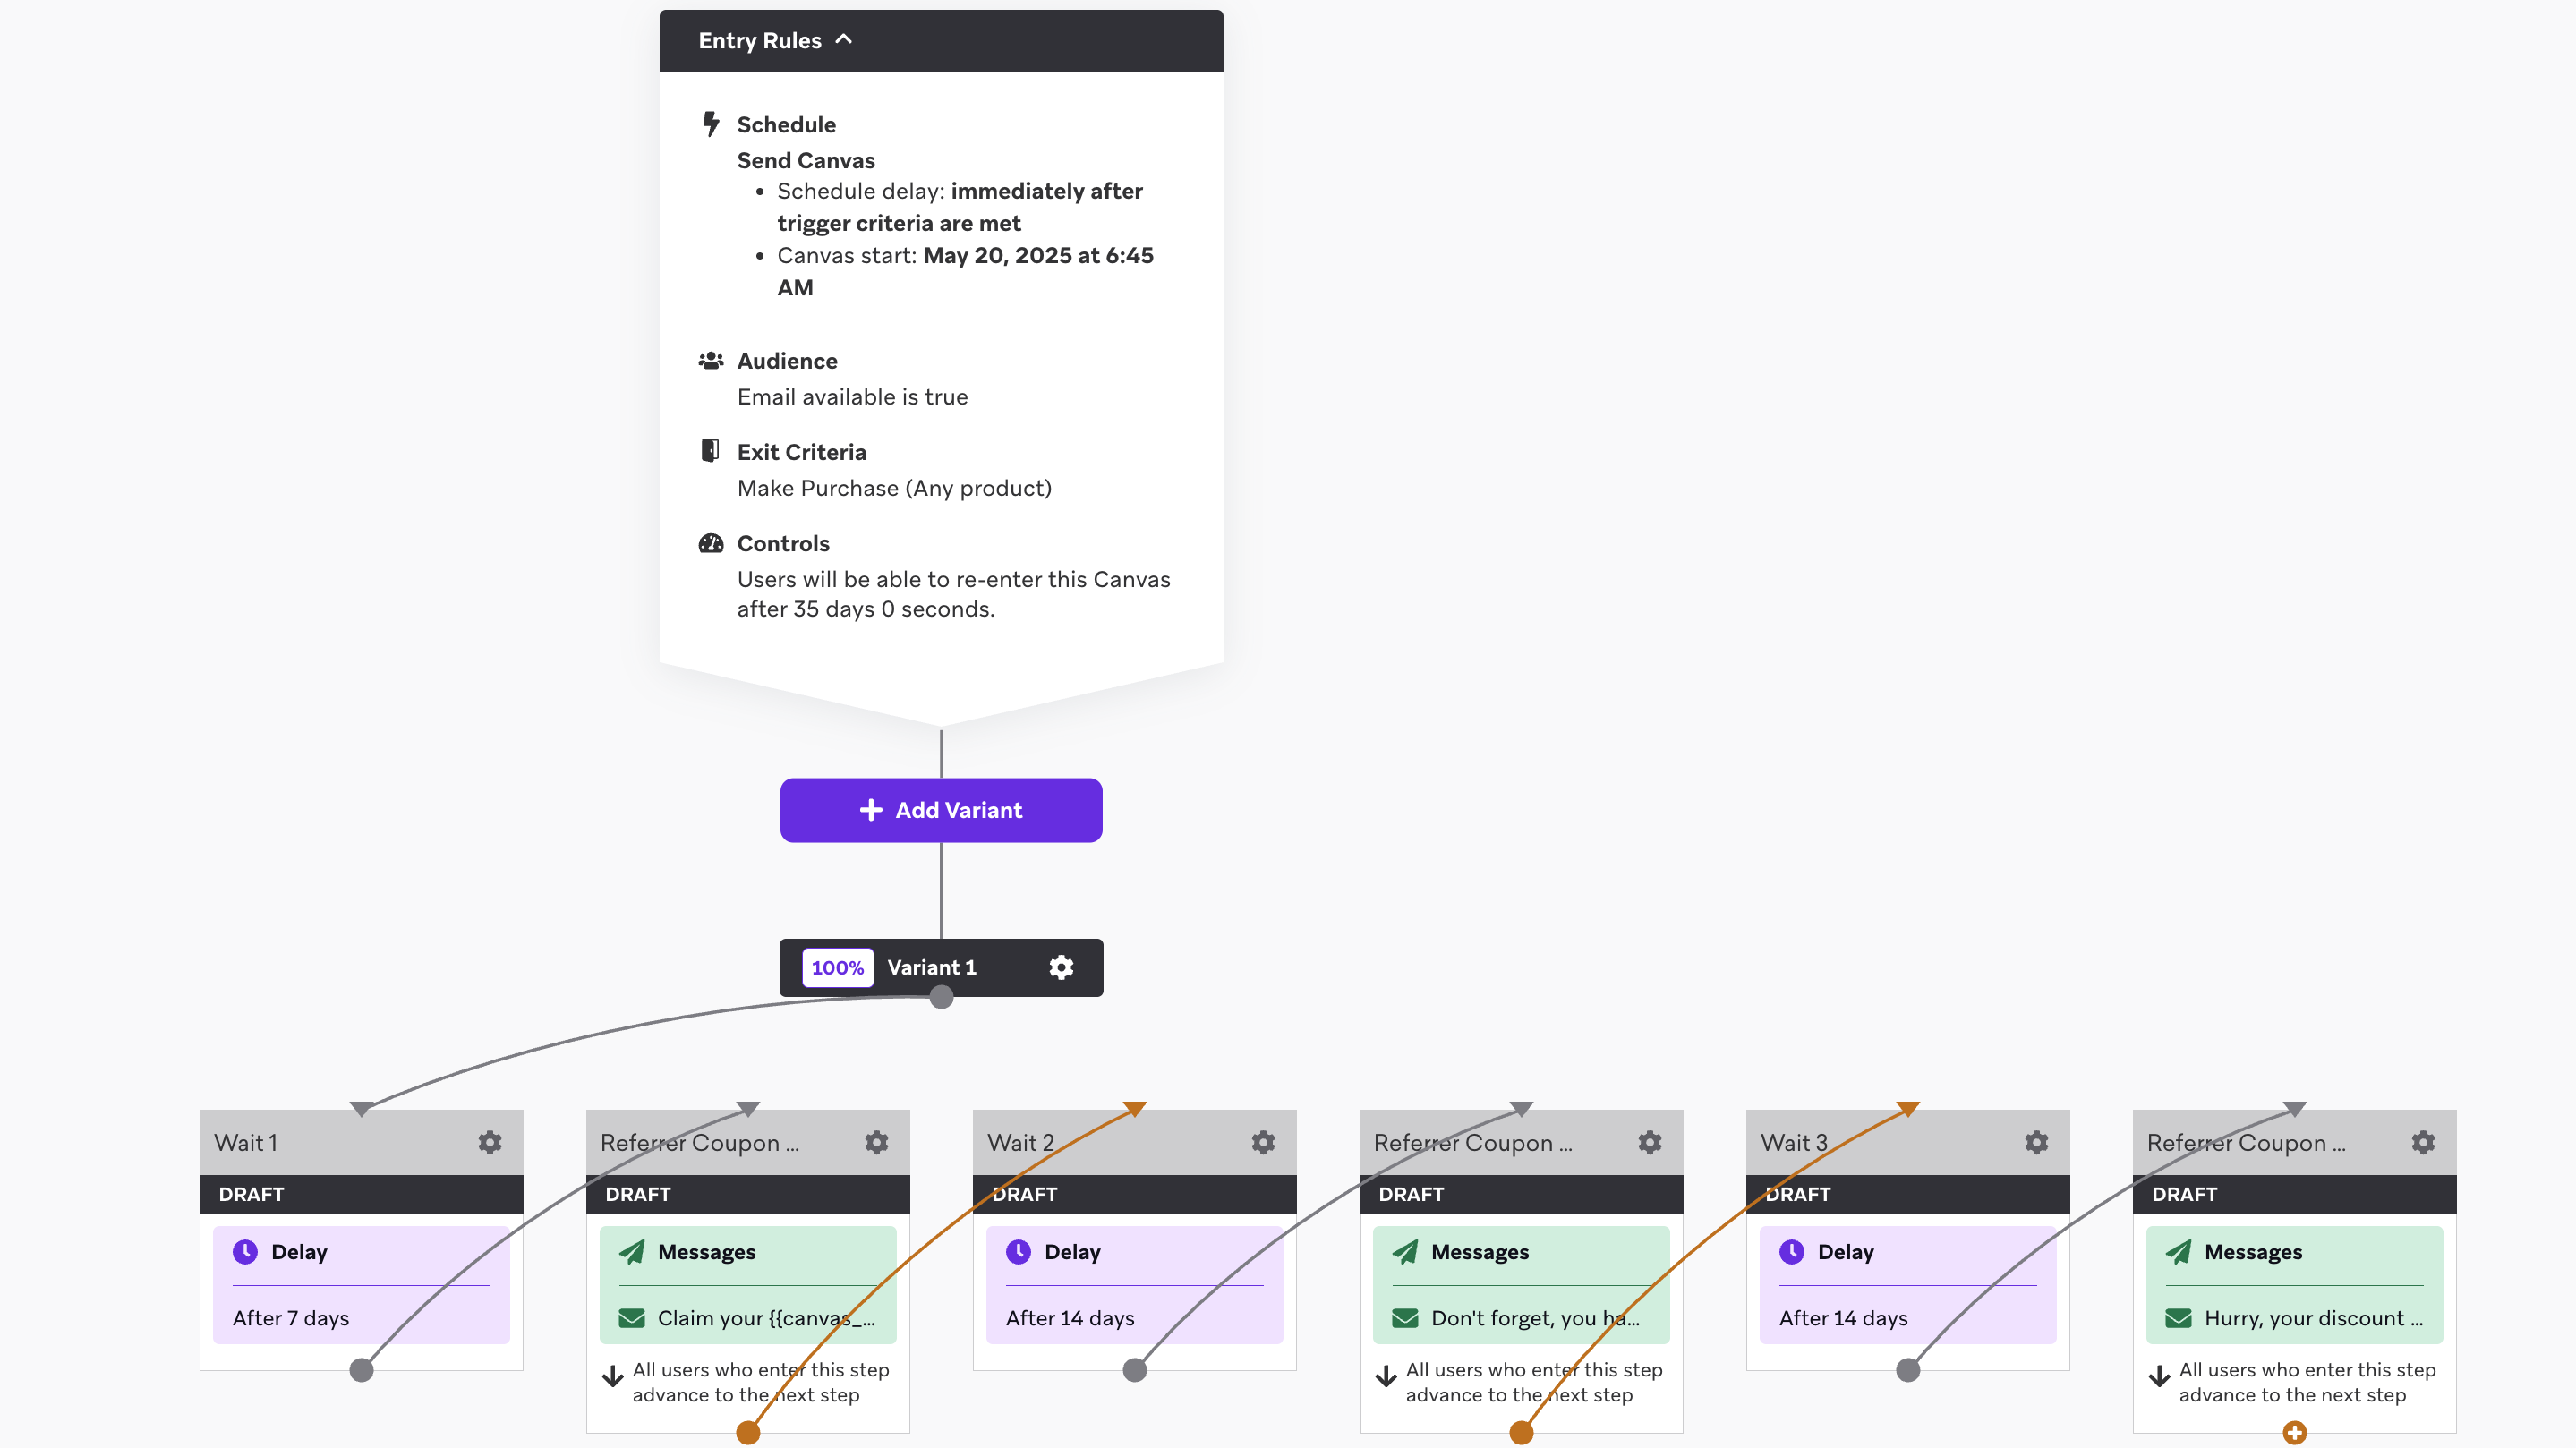Collapse the Entry Rules panel chevron

tap(844, 39)
